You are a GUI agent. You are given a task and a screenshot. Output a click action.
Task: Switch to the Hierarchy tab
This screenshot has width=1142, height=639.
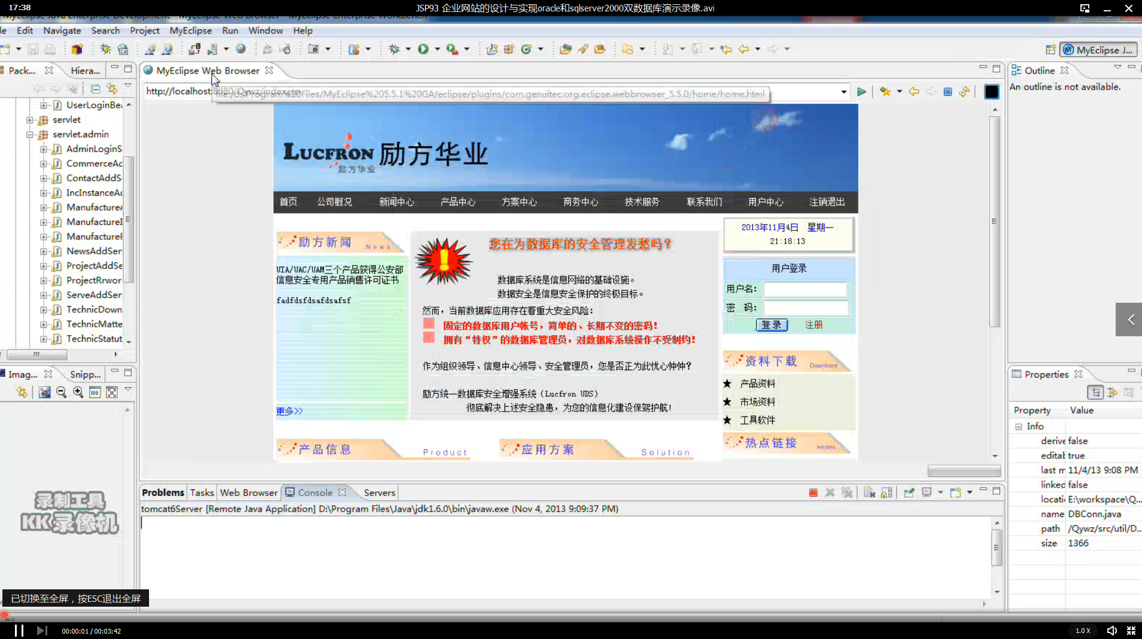[85, 71]
